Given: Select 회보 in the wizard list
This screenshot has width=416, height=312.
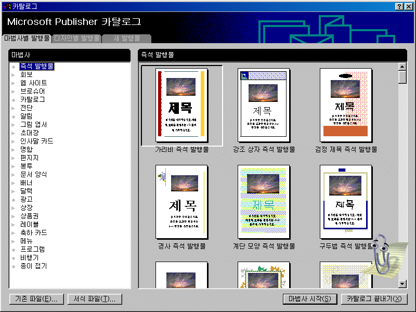Looking at the screenshot, I should click(x=27, y=74).
